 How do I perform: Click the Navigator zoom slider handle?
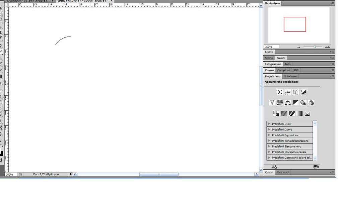(315, 47)
